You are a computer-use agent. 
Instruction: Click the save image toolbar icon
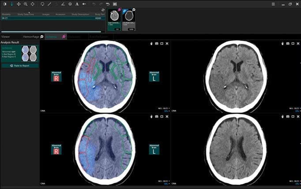pyautogui.click(x=115, y=4)
